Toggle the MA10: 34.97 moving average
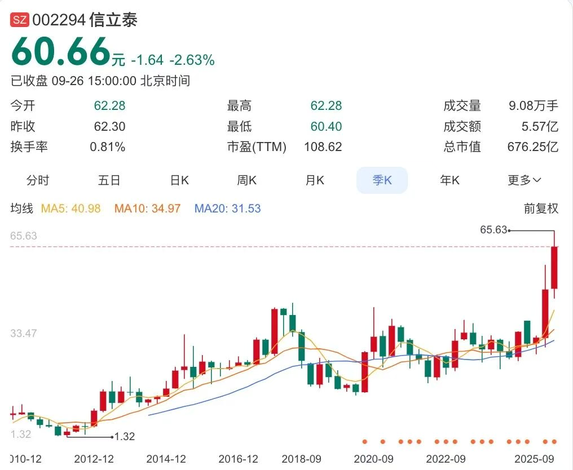The width and height of the screenshot is (573, 470). [x=147, y=209]
